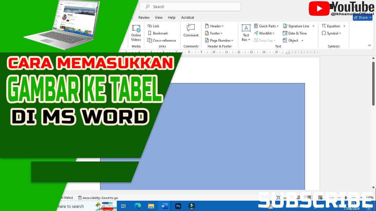The height and width of the screenshot is (211, 376).
Task: Open the Equation dropdown arrow
Action: click(344, 26)
